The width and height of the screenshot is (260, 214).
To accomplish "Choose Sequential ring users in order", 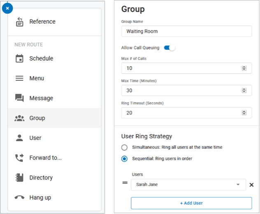I will pyautogui.click(x=124, y=158).
